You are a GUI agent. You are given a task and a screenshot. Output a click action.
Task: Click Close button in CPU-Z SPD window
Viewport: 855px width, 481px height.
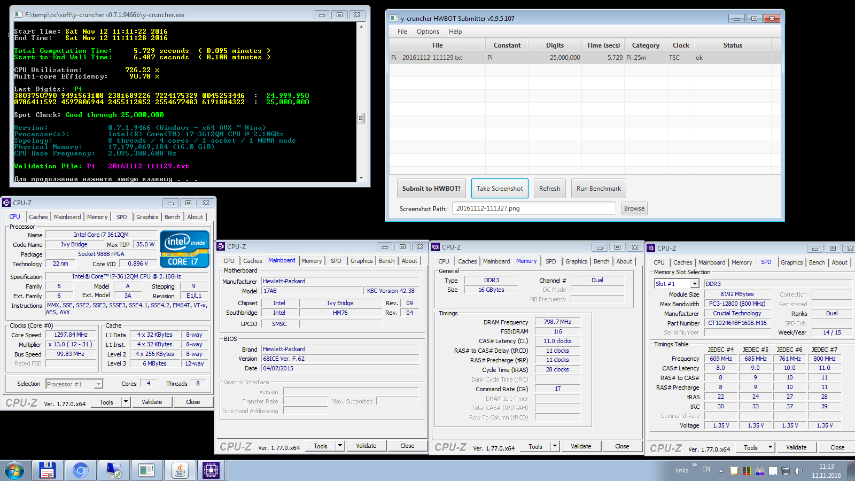click(x=837, y=447)
